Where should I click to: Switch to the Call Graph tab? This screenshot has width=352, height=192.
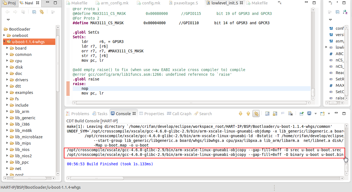coord(179,113)
